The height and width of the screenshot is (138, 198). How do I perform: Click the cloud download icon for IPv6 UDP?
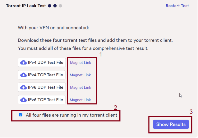point(23,87)
